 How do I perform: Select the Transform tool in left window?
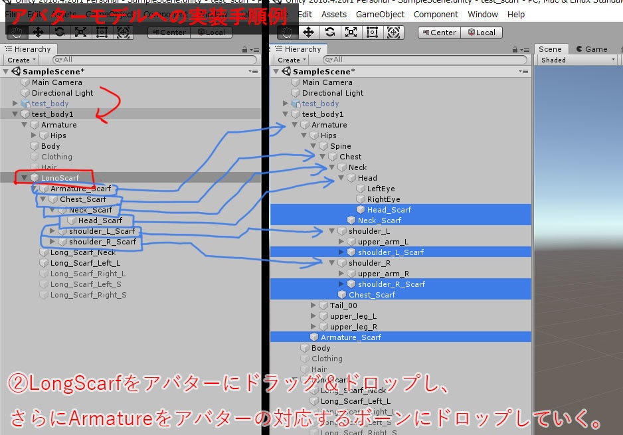[123, 32]
